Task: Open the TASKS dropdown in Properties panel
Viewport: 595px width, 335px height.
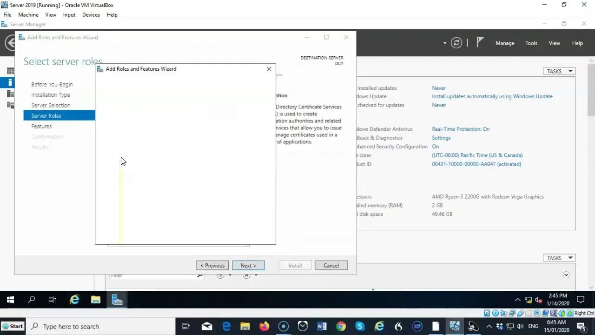Action: point(559,71)
